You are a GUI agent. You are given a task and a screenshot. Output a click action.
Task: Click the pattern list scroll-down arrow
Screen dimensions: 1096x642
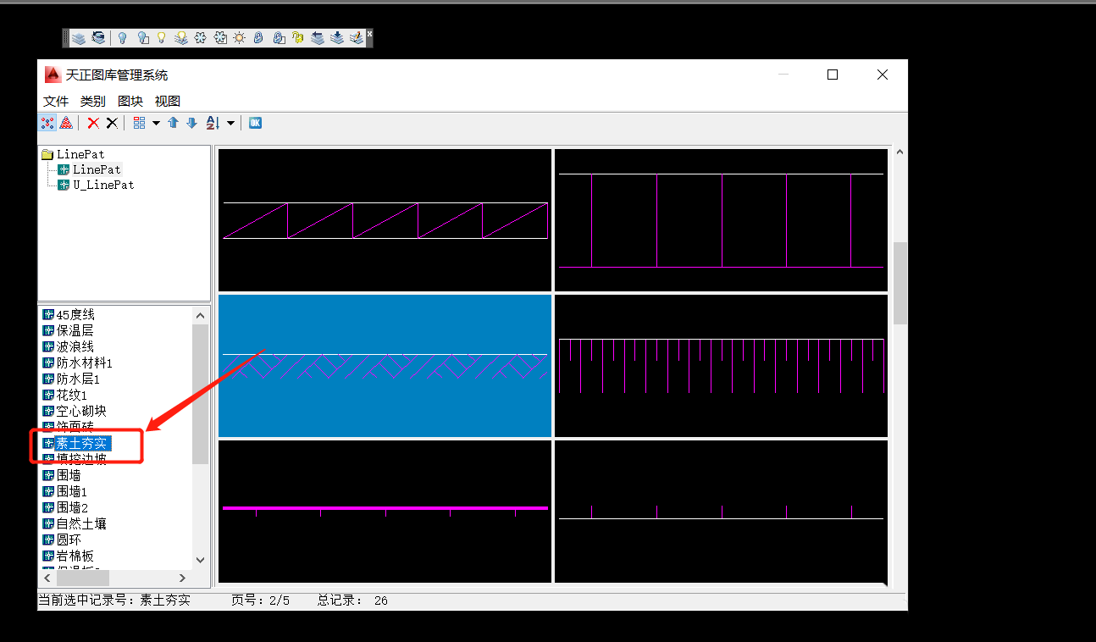pyautogui.click(x=200, y=560)
